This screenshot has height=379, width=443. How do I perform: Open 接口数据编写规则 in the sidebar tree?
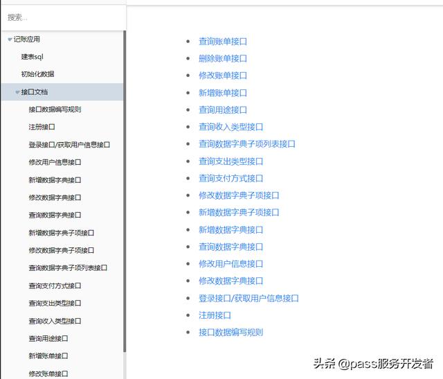click(x=55, y=109)
